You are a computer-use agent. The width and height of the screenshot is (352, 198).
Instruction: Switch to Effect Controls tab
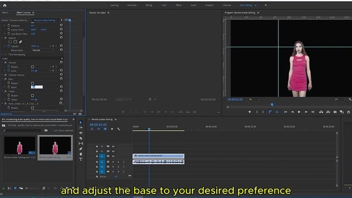coord(23,13)
